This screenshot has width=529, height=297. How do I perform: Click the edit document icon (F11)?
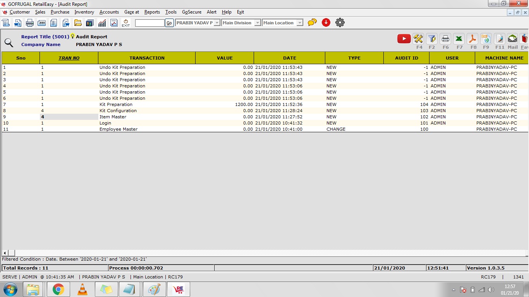(x=500, y=39)
